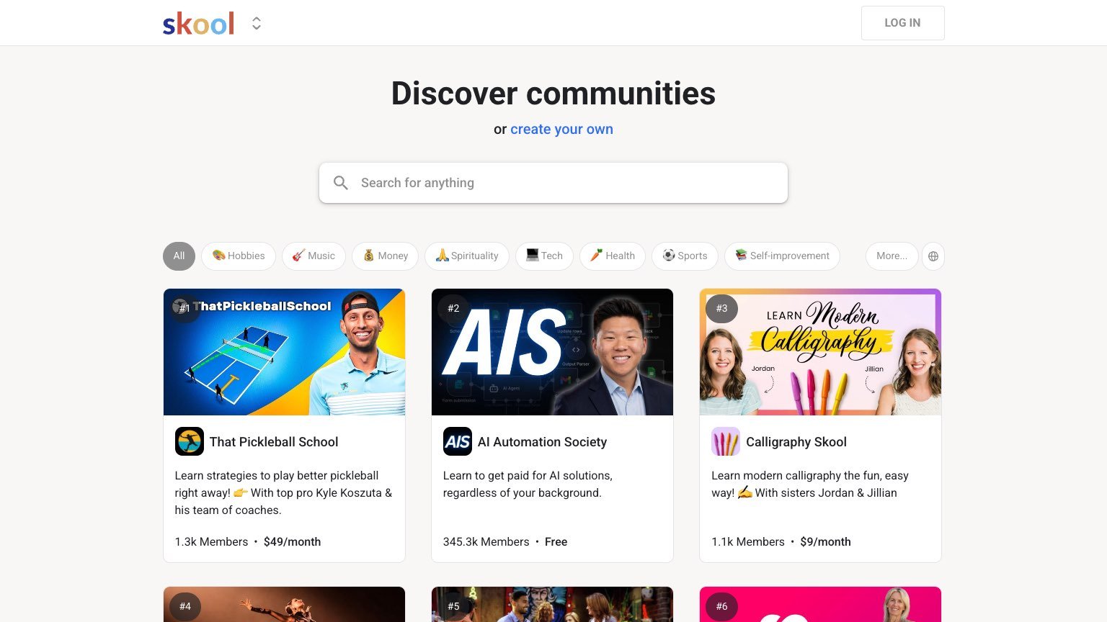1107x622 pixels.
Task: Filter communities by Tech
Action: click(544, 256)
